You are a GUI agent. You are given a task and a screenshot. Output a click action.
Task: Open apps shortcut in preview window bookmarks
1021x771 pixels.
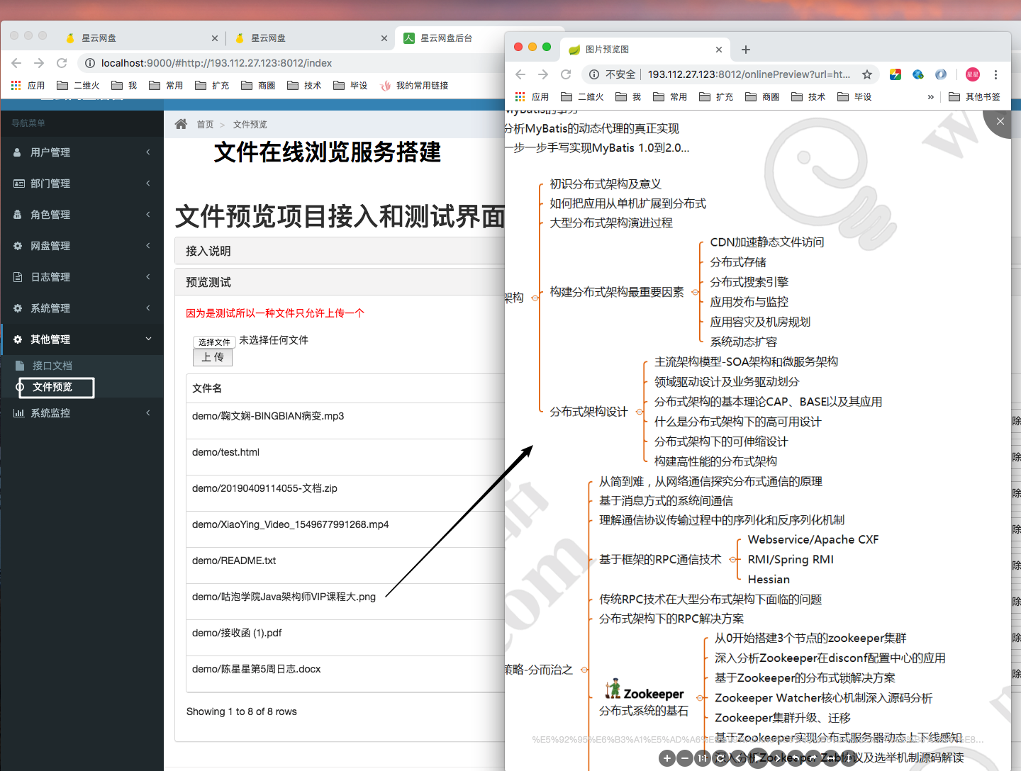(x=532, y=97)
